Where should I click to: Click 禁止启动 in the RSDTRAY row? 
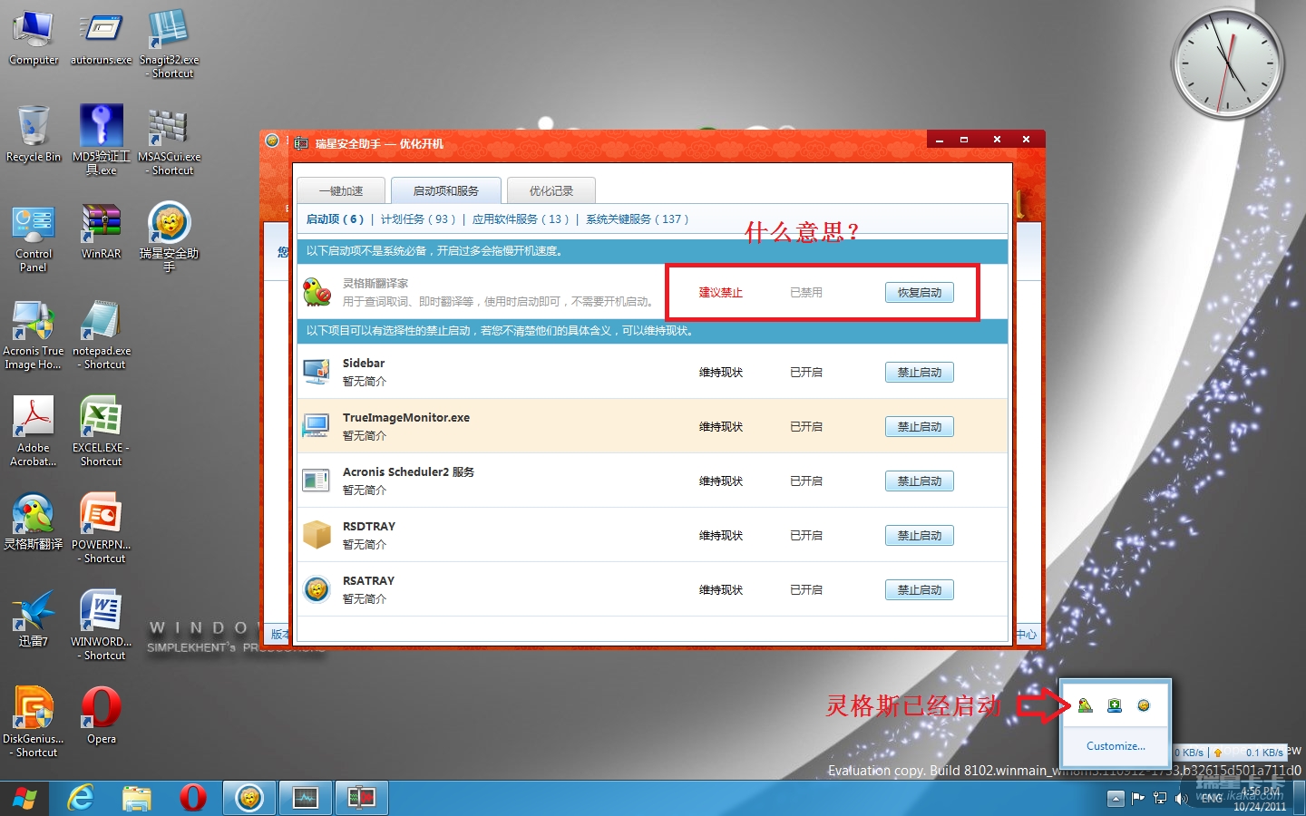(x=920, y=536)
